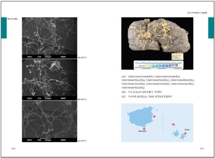215x158 pixels.
Task: Click the large Ulleungdo island shape on map
Action: tap(140, 117)
